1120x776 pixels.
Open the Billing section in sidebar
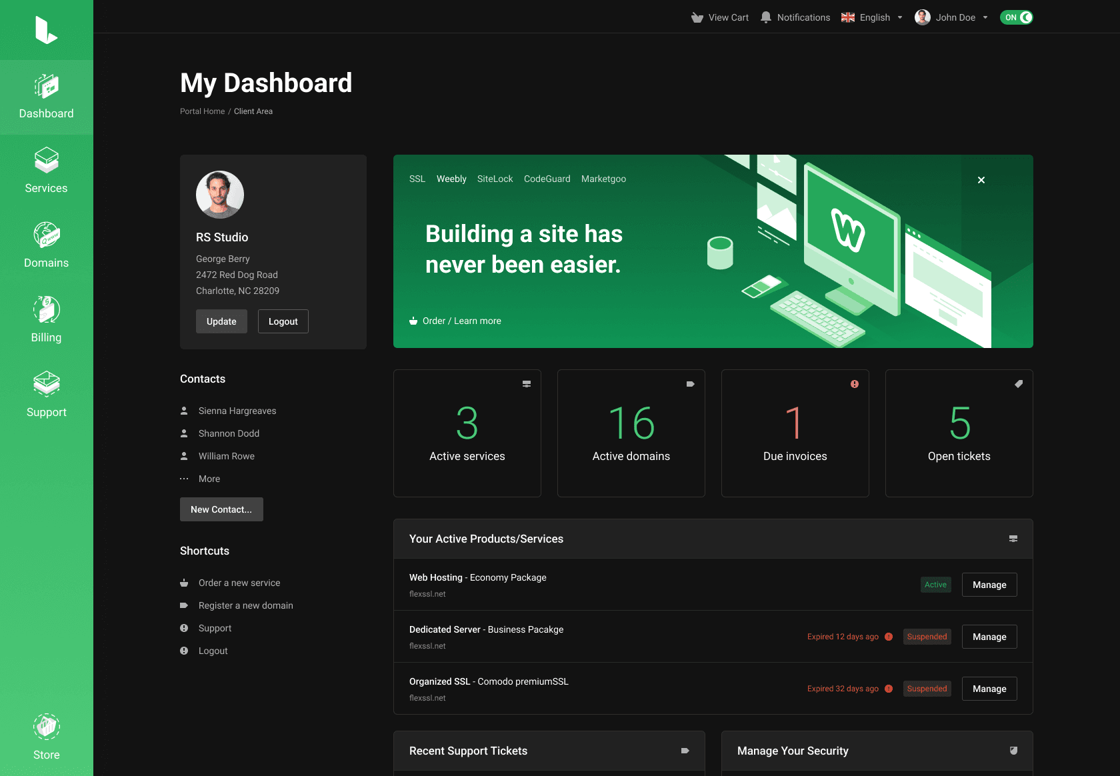46,320
